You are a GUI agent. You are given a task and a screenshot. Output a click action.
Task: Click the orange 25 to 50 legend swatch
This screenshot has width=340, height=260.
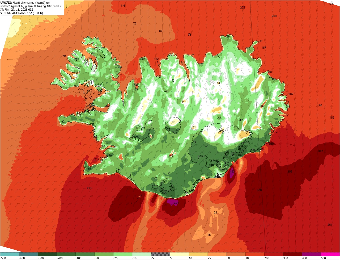217,254
